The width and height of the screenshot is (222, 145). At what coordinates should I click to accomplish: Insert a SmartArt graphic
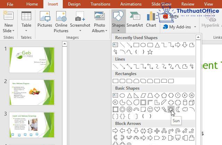point(135,19)
